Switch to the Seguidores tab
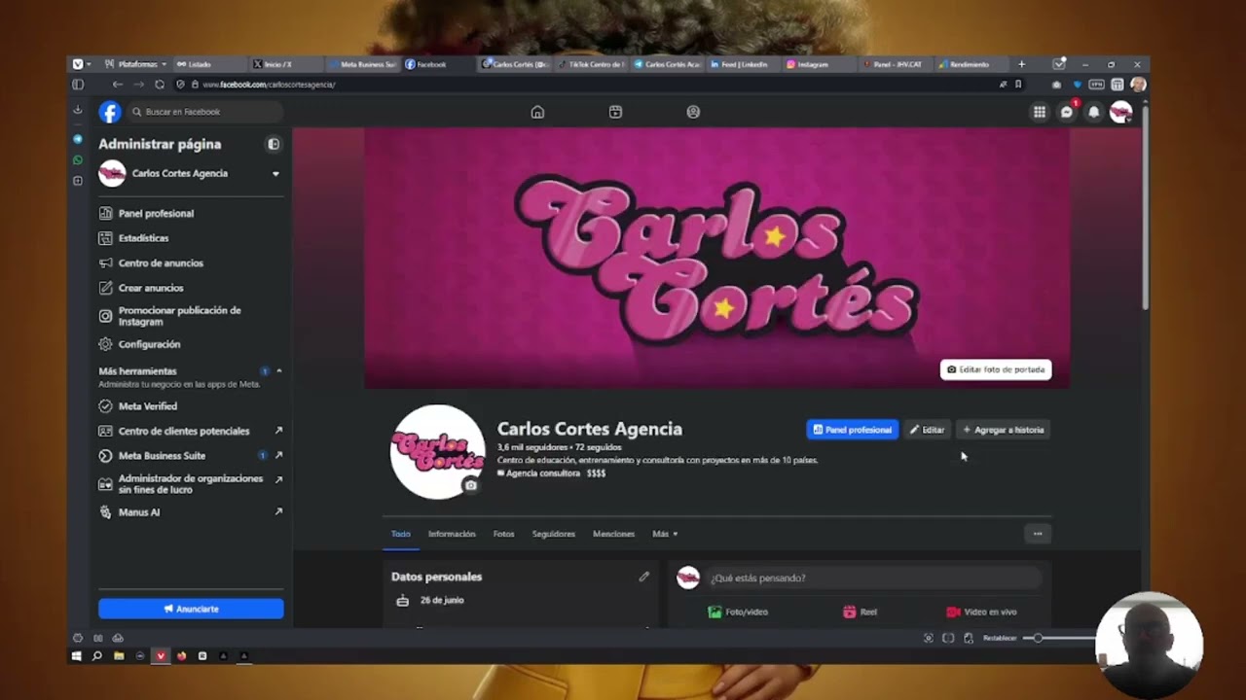This screenshot has width=1246, height=700. point(554,534)
